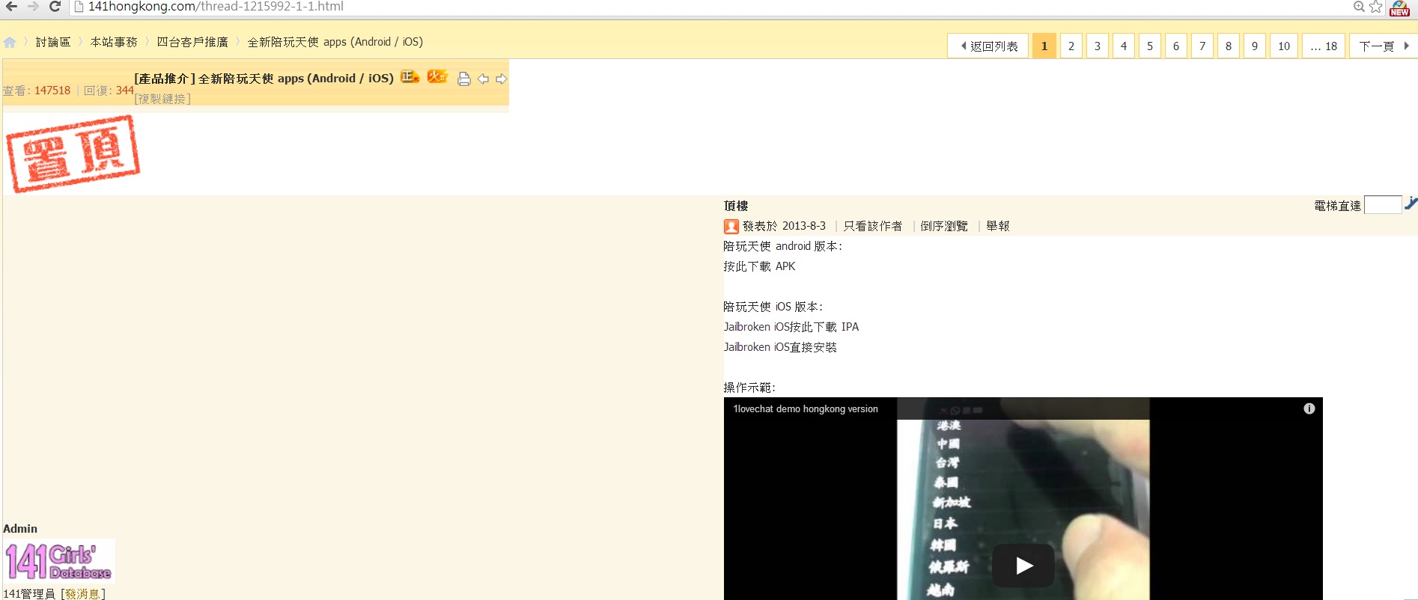Click the view count 147518
The width and height of the screenshot is (1418, 600).
(52, 91)
